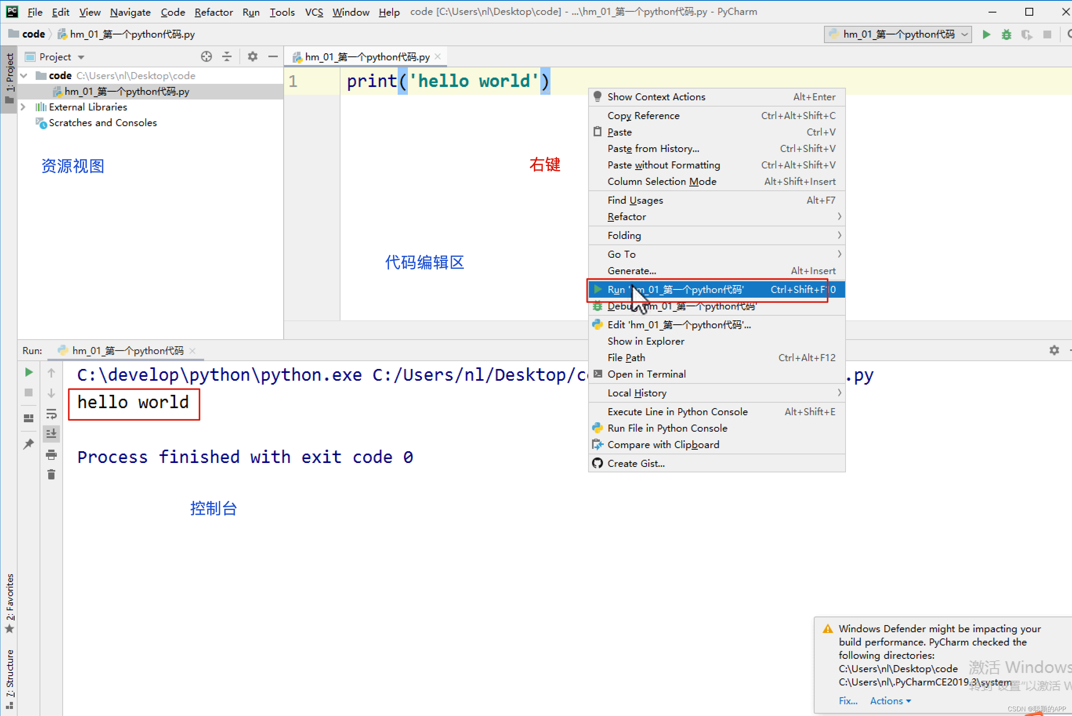Collapse the code project folder

click(x=24, y=75)
